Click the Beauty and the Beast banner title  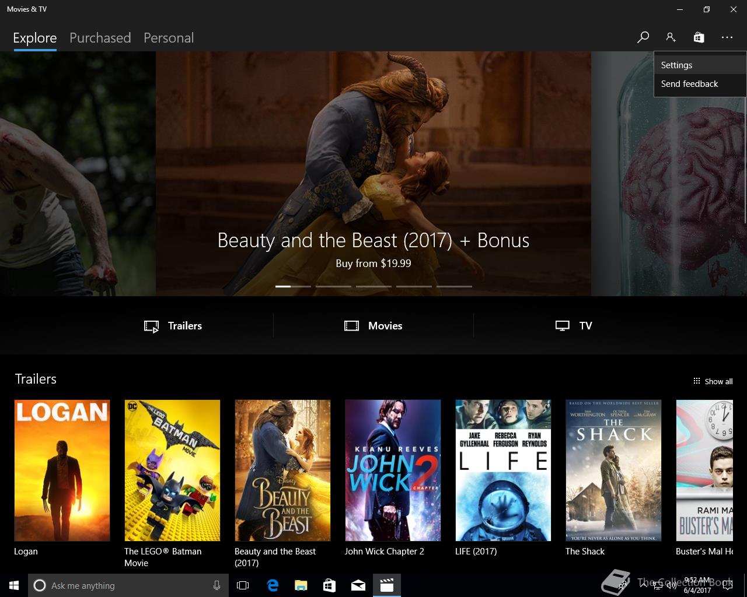(x=373, y=240)
